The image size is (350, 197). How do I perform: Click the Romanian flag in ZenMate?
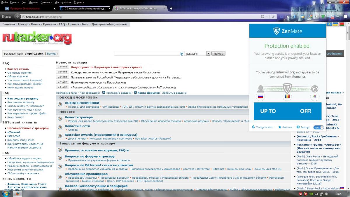[x=288, y=97]
